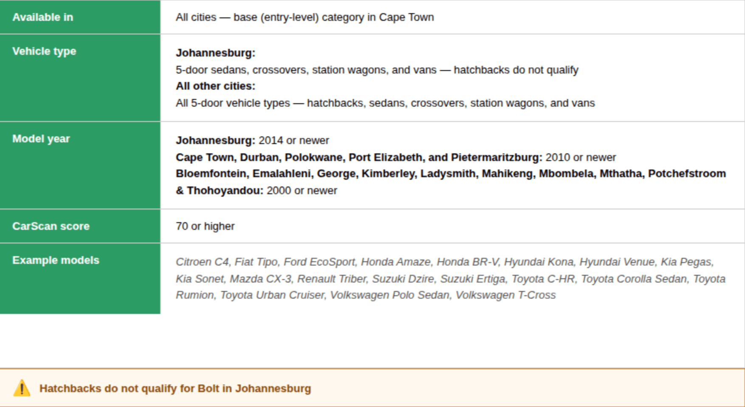Click the 'Kia Sonet, Mazda CX-3' models line

pyautogui.click(x=451, y=279)
